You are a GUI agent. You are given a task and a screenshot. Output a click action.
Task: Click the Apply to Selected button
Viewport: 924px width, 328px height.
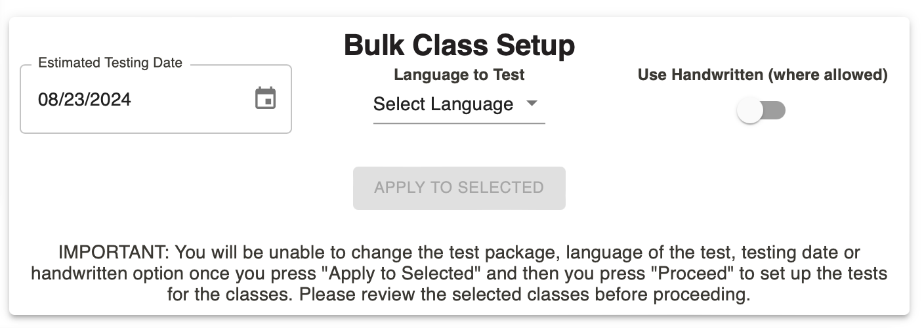pos(459,188)
